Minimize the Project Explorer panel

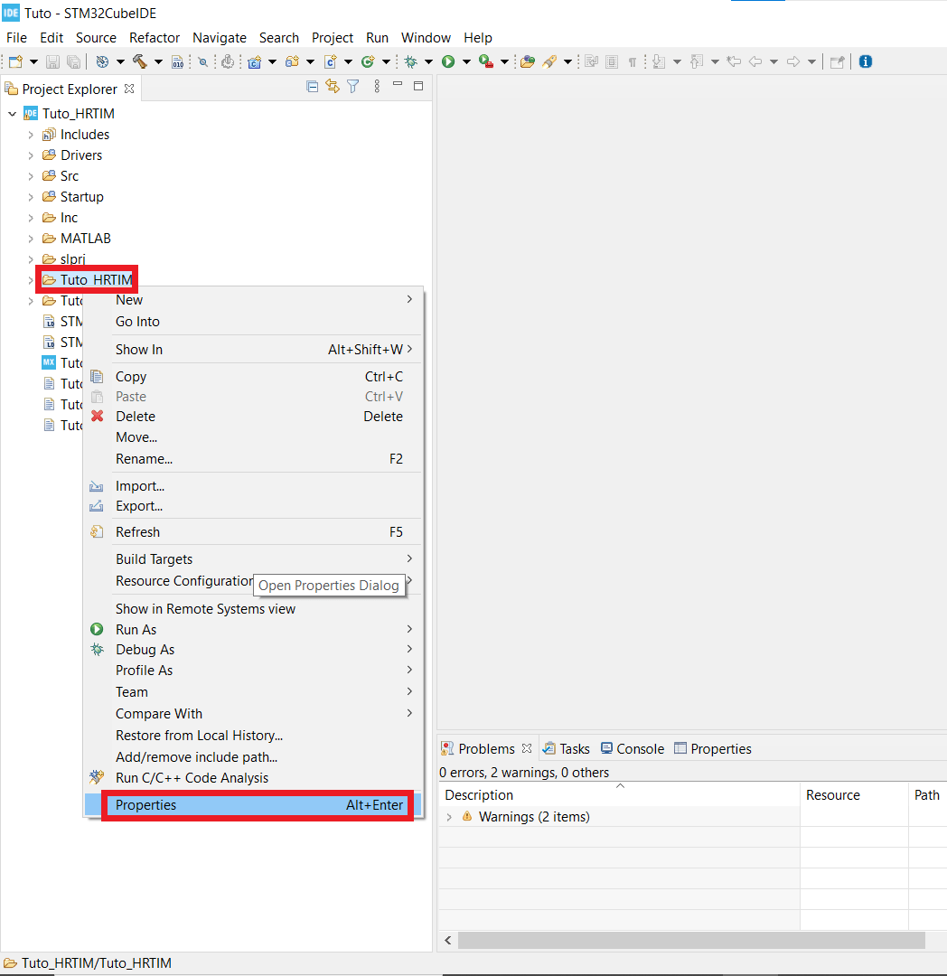pyautogui.click(x=398, y=84)
